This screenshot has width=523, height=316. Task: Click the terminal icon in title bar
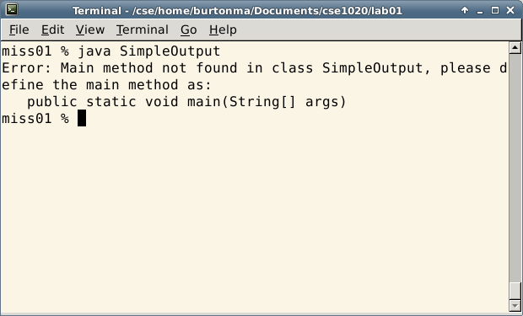(x=12, y=9)
